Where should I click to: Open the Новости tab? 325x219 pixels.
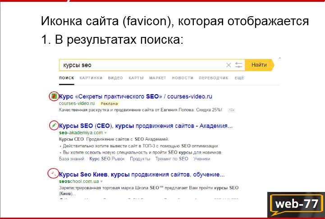click(183, 78)
